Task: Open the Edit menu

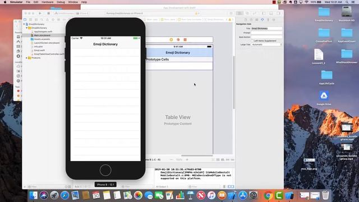Action: click(x=36, y=2)
